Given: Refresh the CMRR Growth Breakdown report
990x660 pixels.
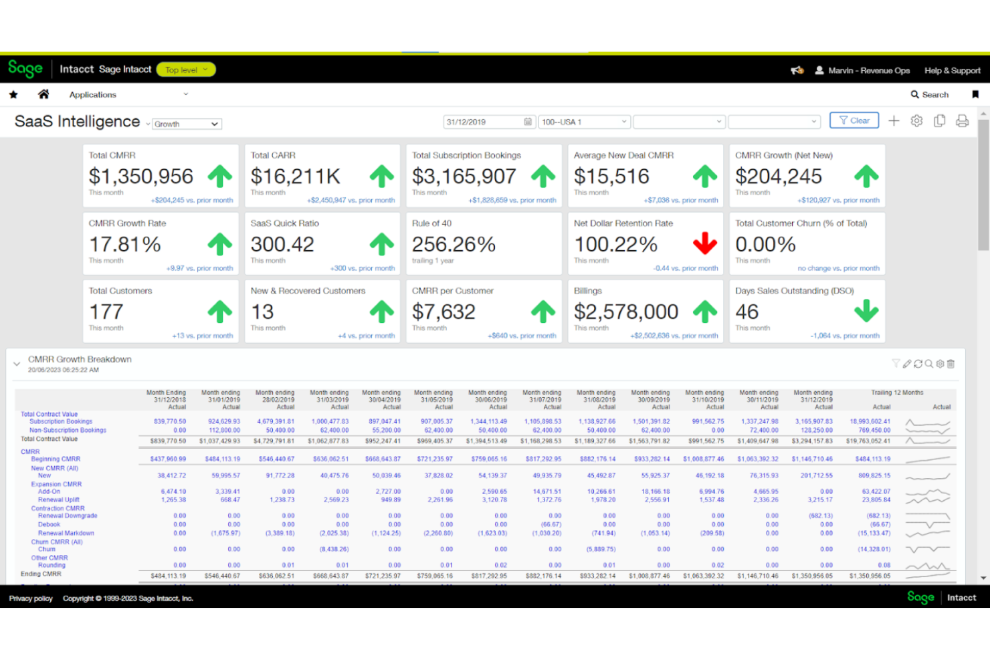Looking at the screenshot, I should pyautogui.click(x=918, y=364).
